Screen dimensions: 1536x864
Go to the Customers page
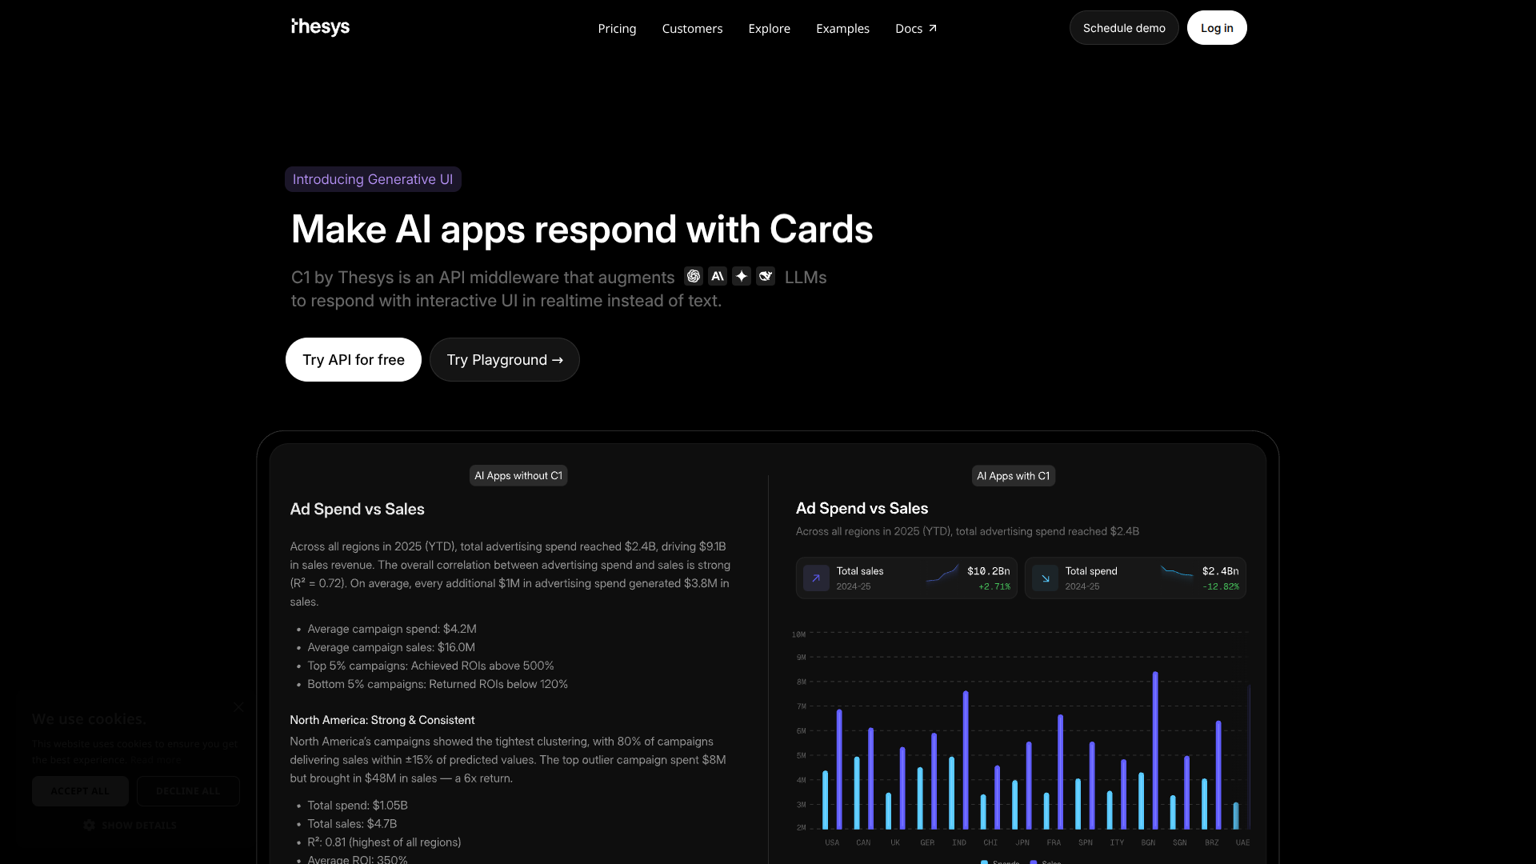point(692,28)
